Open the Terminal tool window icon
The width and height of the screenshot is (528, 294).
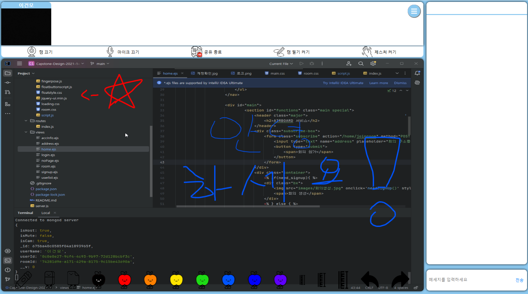pos(8,260)
